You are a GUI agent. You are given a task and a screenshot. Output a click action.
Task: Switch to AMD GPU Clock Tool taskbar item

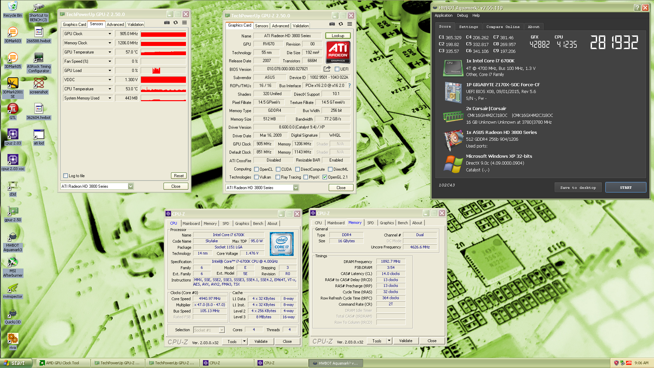click(63, 363)
